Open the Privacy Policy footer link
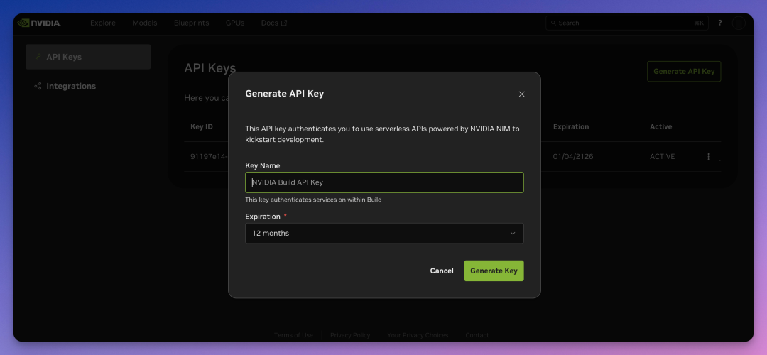 pyautogui.click(x=349, y=335)
